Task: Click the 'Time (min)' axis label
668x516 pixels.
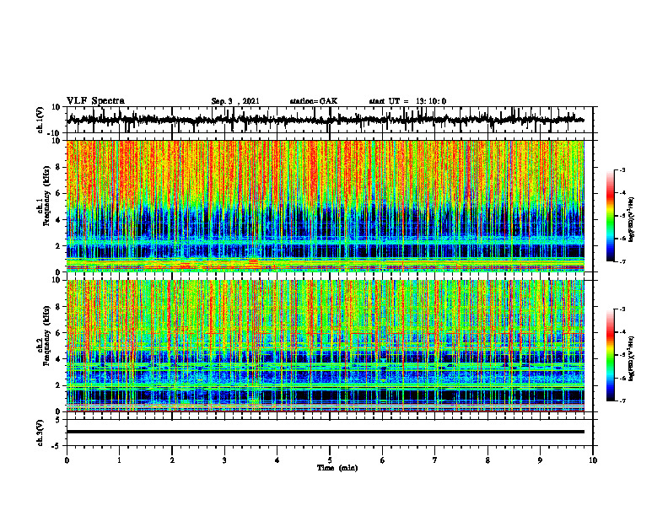Action: tap(337, 468)
